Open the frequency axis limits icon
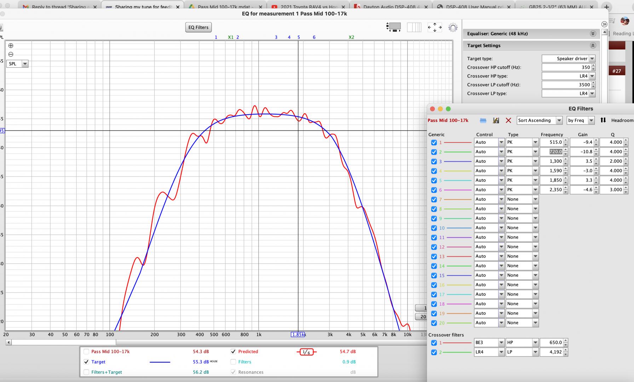 click(414, 27)
